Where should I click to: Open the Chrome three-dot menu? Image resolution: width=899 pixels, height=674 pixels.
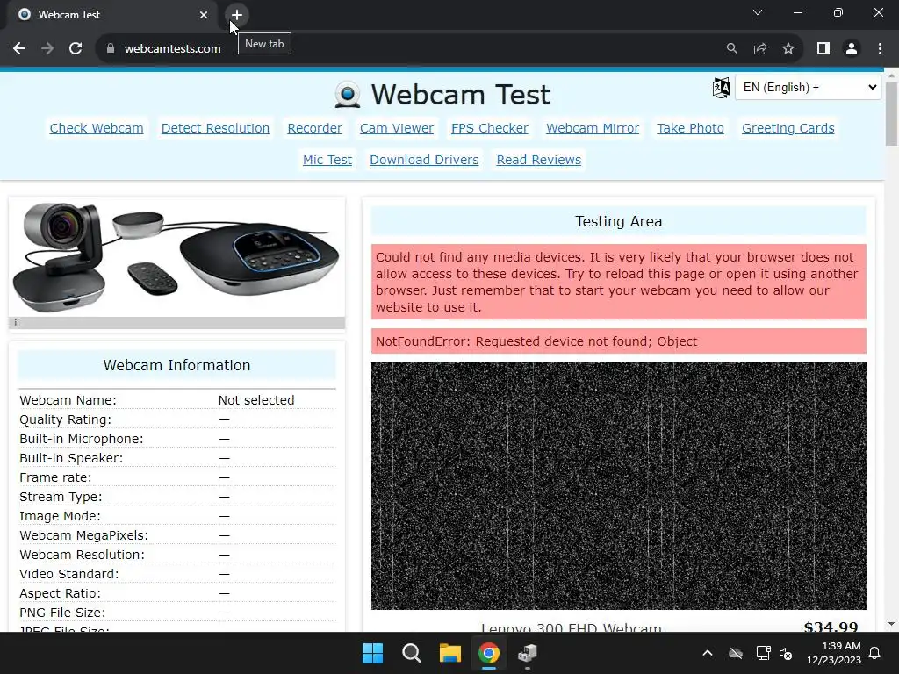(880, 49)
